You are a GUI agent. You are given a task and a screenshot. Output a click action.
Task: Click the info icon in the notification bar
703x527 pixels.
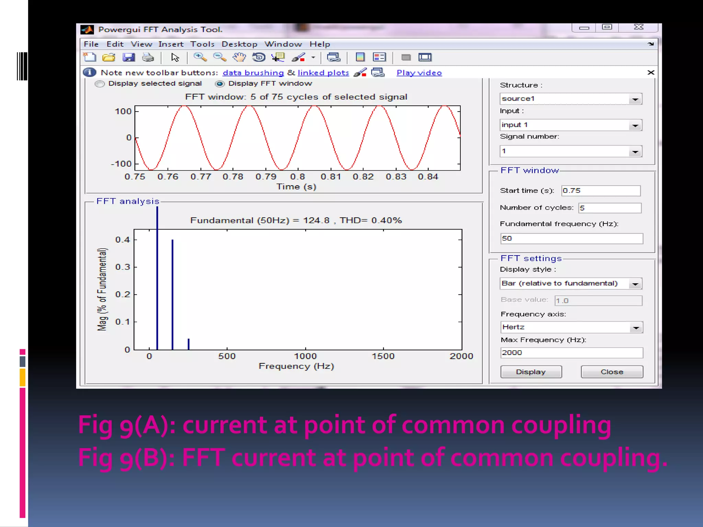[x=90, y=72]
